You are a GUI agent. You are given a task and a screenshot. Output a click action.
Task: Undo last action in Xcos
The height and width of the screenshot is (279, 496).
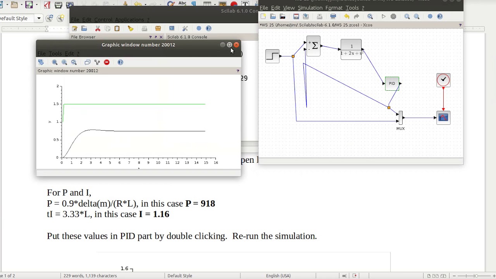[x=346, y=17]
